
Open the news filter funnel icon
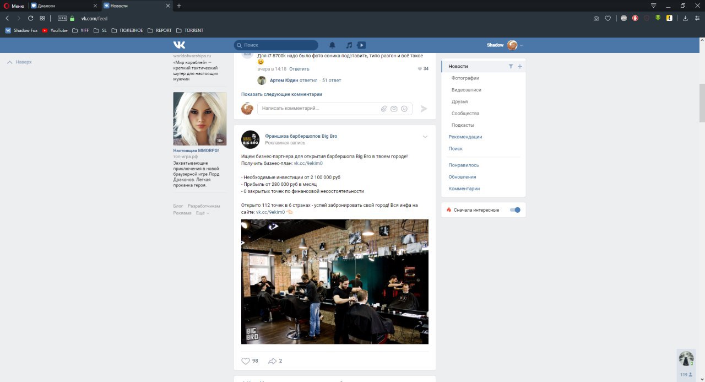pyautogui.click(x=511, y=66)
